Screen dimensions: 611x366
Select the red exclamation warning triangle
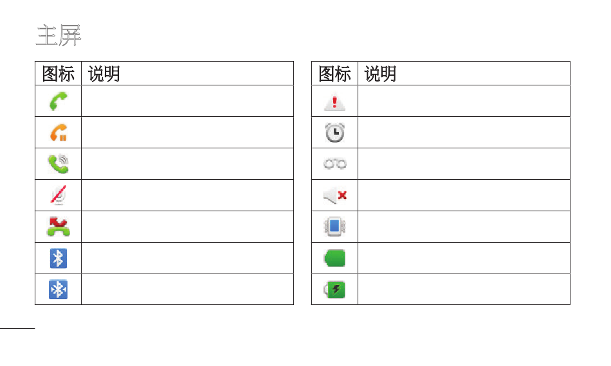(334, 102)
